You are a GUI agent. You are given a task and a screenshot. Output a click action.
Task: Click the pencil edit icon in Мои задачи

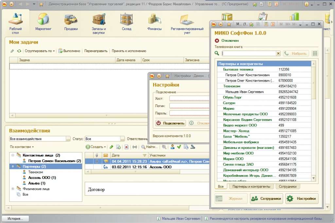[x=12, y=51]
